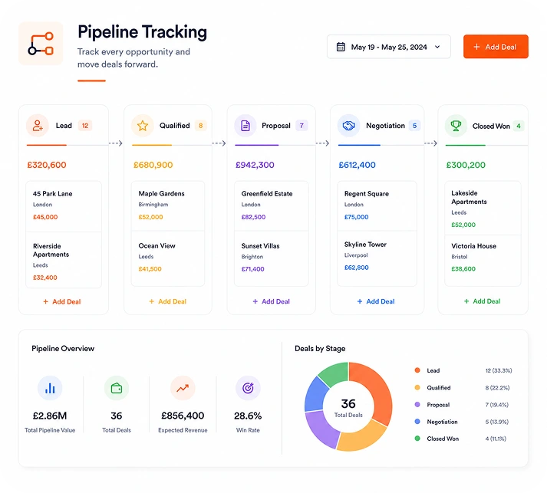Open the Ocean View deal card
Image resolution: width=547 pixels, height=493 pixels.
[x=168, y=258]
